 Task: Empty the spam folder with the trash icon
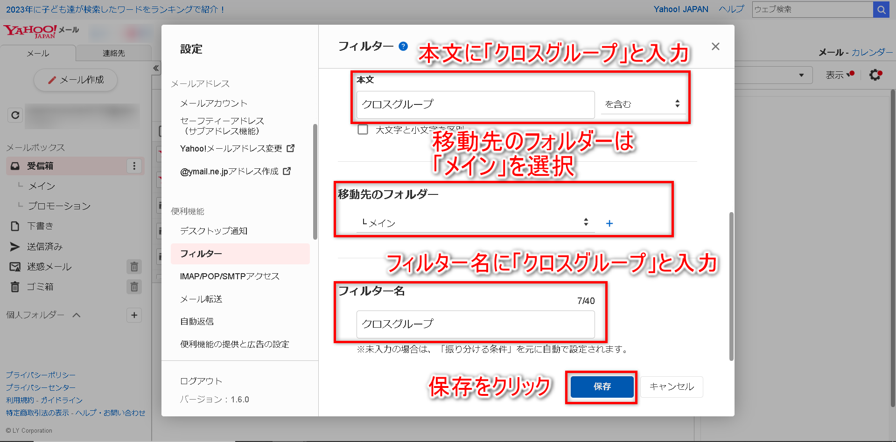coord(134,267)
